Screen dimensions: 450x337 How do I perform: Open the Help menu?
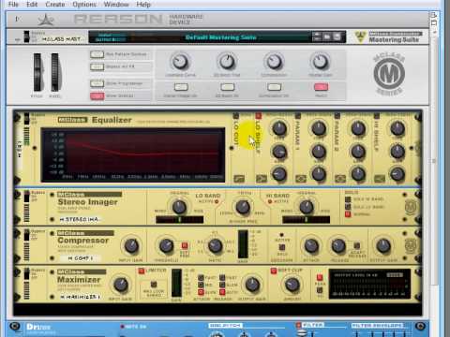coord(143,5)
